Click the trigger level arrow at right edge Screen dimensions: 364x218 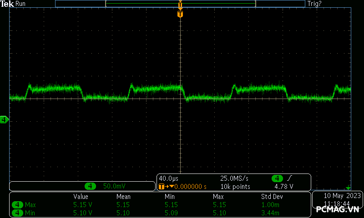pyautogui.click(x=349, y=188)
